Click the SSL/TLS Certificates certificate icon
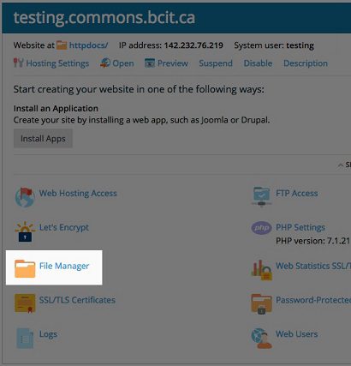351x366 pixels. [x=25, y=303]
